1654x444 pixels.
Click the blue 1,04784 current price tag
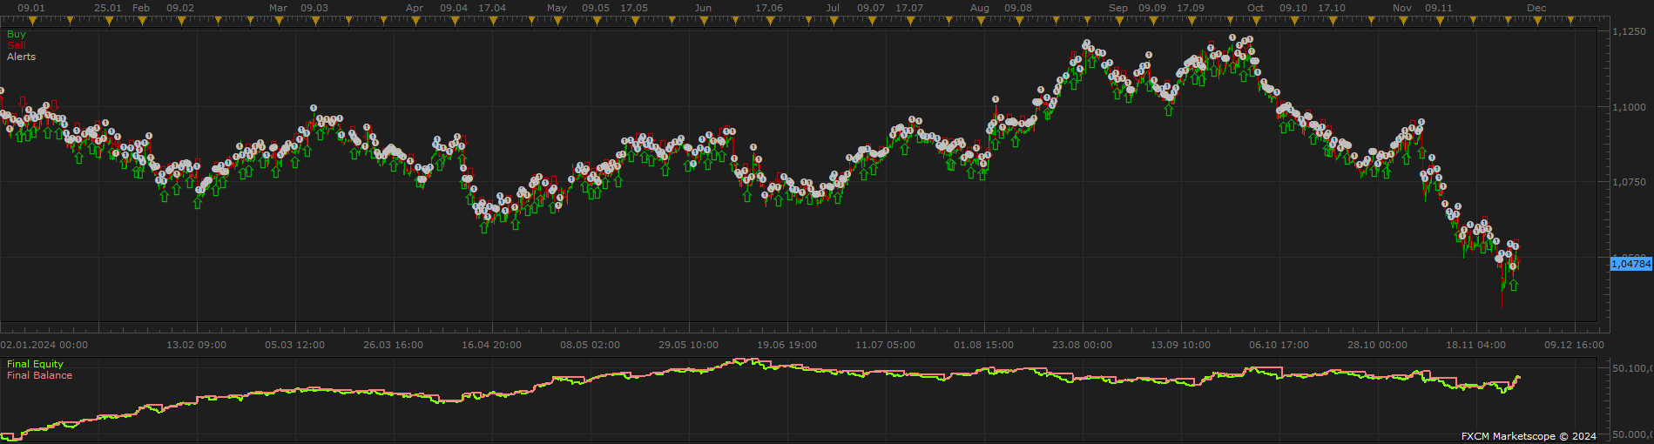pyautogui.click(x=1631, y=264)
